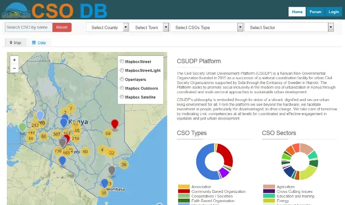
Task: Click the red segment of CSO Types chart
Action: point(227,154)
